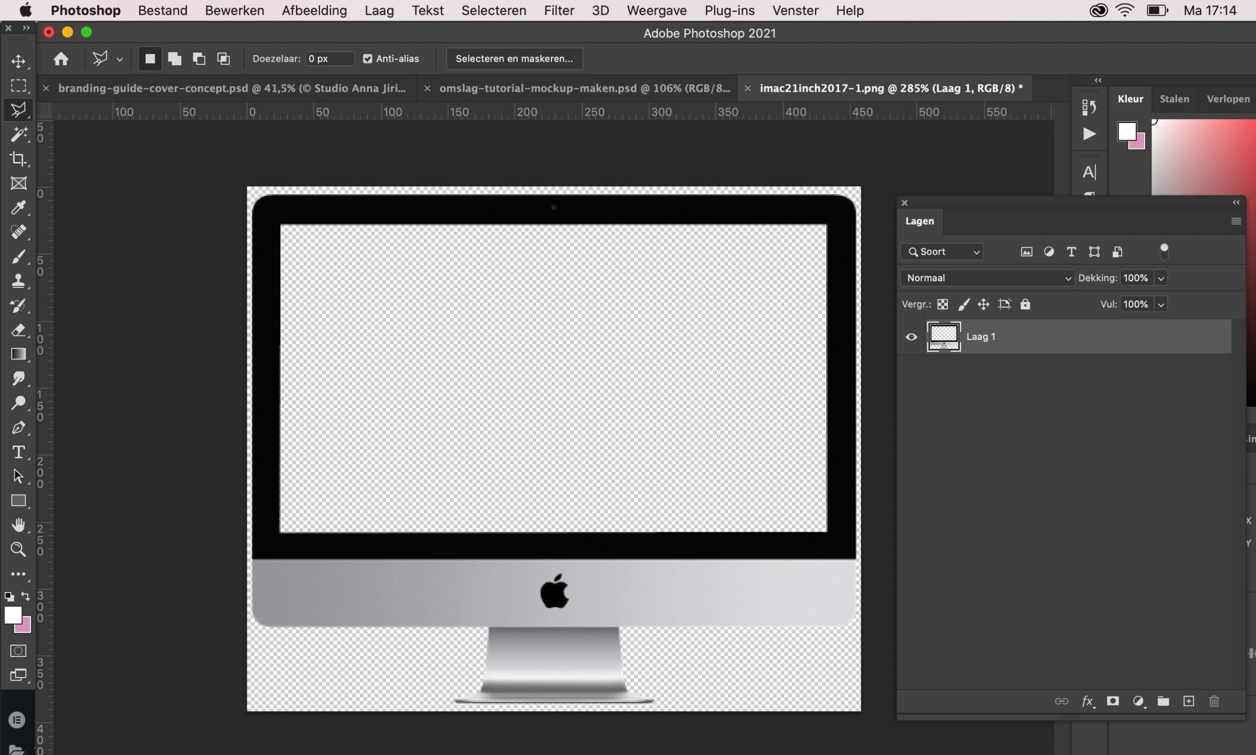Viewport: 1256px width, 755px height.
Task: Select the Polygonal Lasso tool in toolbox
Action: pos(18,109)
